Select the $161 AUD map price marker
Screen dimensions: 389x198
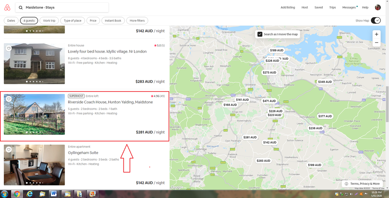(242, 100)
